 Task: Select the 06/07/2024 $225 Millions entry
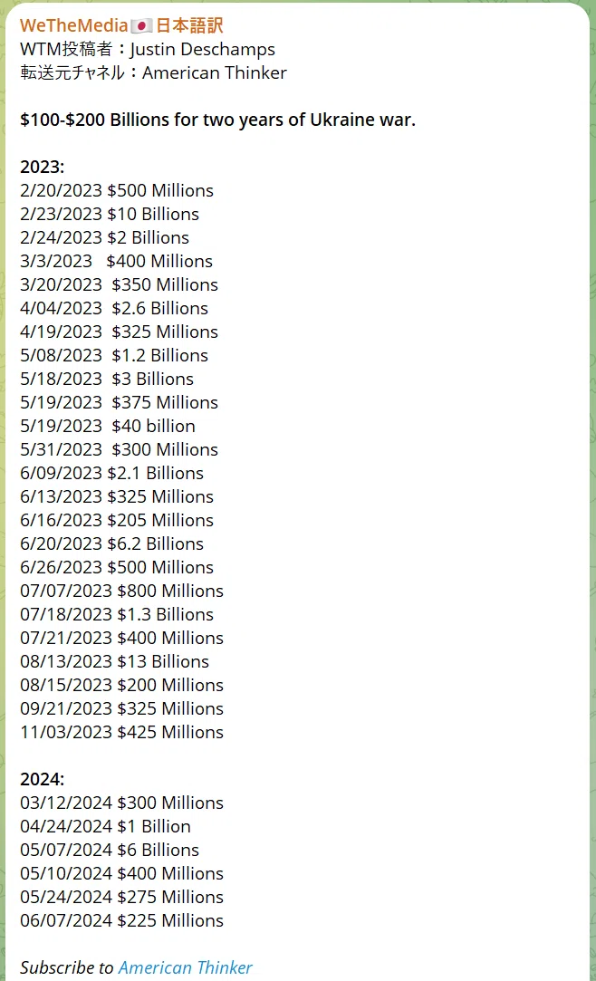pos(122,920)
